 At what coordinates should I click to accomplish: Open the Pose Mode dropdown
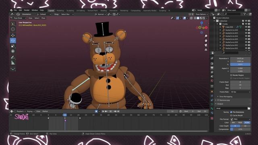pos(18,18)
